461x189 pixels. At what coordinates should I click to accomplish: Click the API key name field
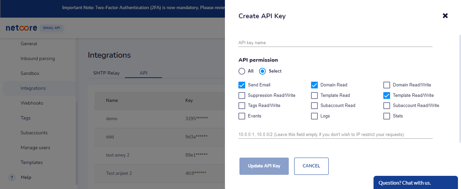(x=335, y=43)
